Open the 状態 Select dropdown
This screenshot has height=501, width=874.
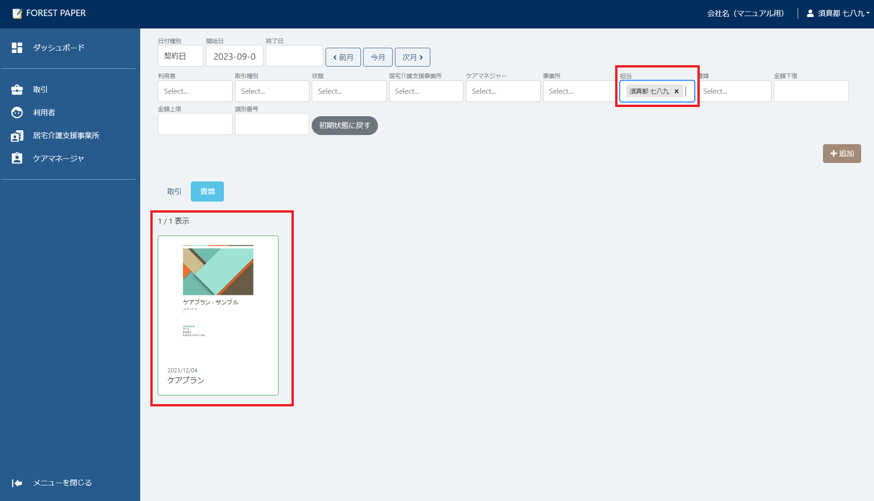[x=348, y=91]
